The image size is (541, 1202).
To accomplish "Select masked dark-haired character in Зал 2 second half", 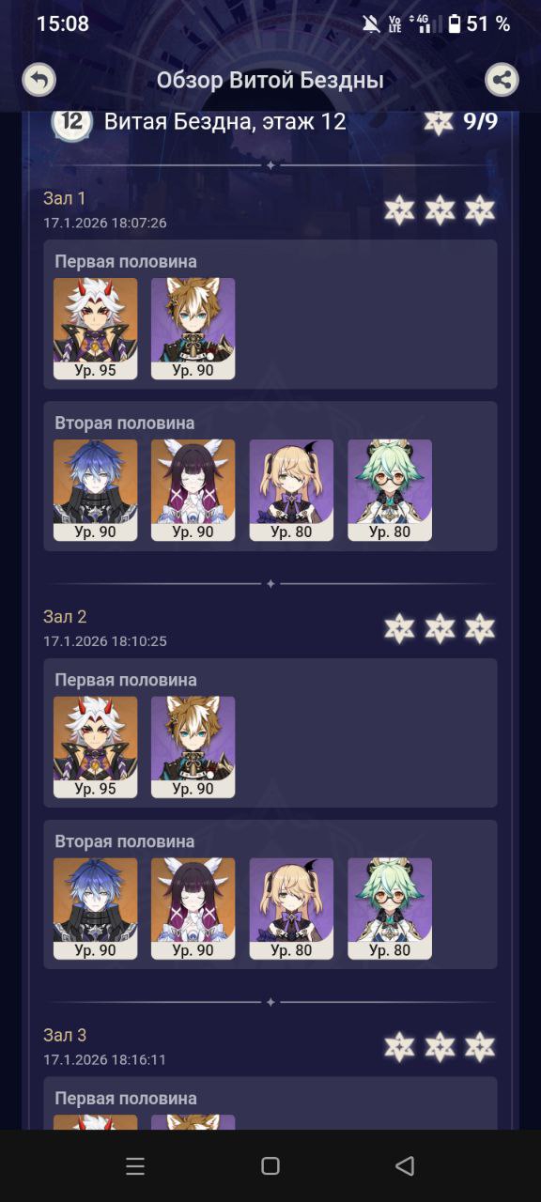I will pyautogui.click(x=193, y=909).
